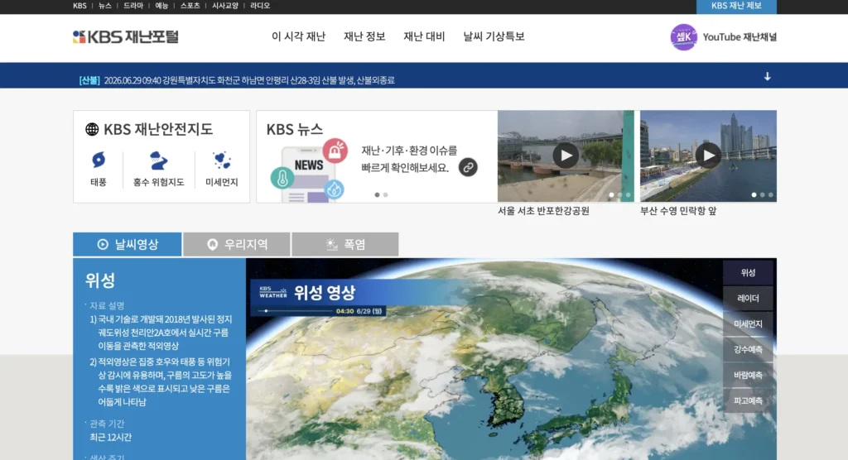Click the 부산 수영 민락항 앞 caption
The image size is (848, 460).
pos(678,211)
